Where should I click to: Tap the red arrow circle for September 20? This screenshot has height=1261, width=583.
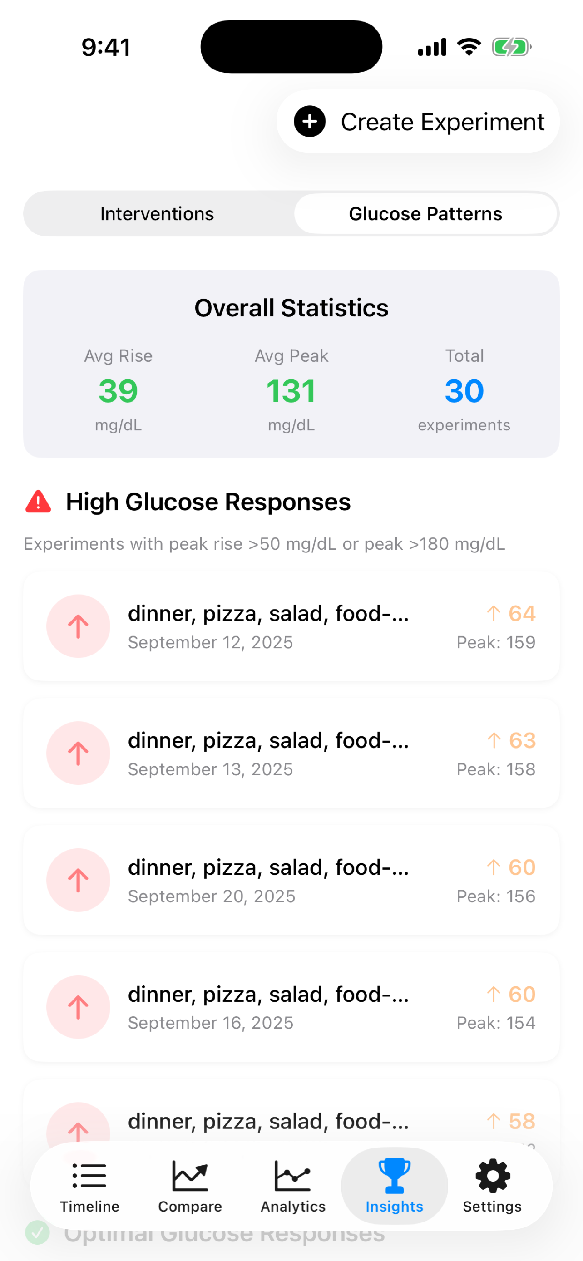pos(78,880)
